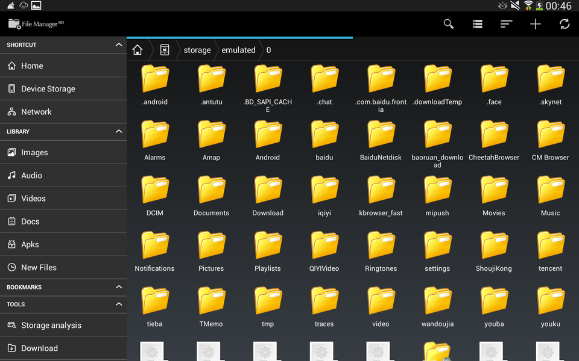The image size is (579, 361).
Task: Open the search icon in the toolbar
Action: point(448,24)
